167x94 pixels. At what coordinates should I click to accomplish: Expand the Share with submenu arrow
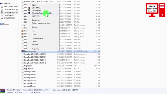(x=57, y=20)
